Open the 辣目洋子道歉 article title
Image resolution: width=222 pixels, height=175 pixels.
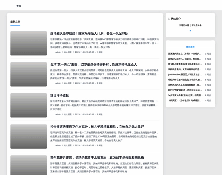60,95
